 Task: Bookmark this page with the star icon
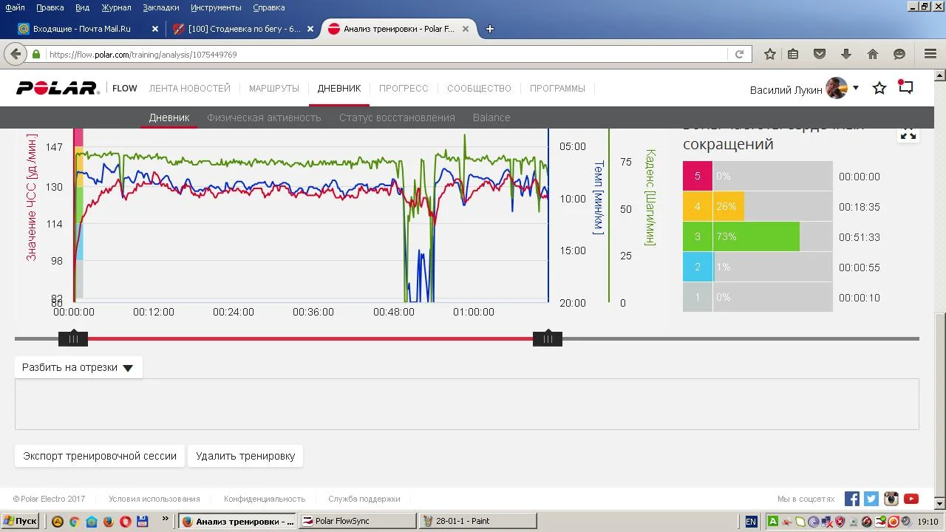tap(770, 54)
